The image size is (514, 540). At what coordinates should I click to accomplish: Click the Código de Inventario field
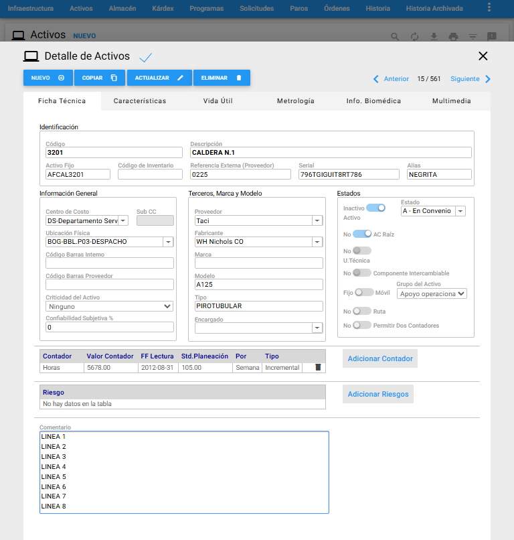coord(150,174)
